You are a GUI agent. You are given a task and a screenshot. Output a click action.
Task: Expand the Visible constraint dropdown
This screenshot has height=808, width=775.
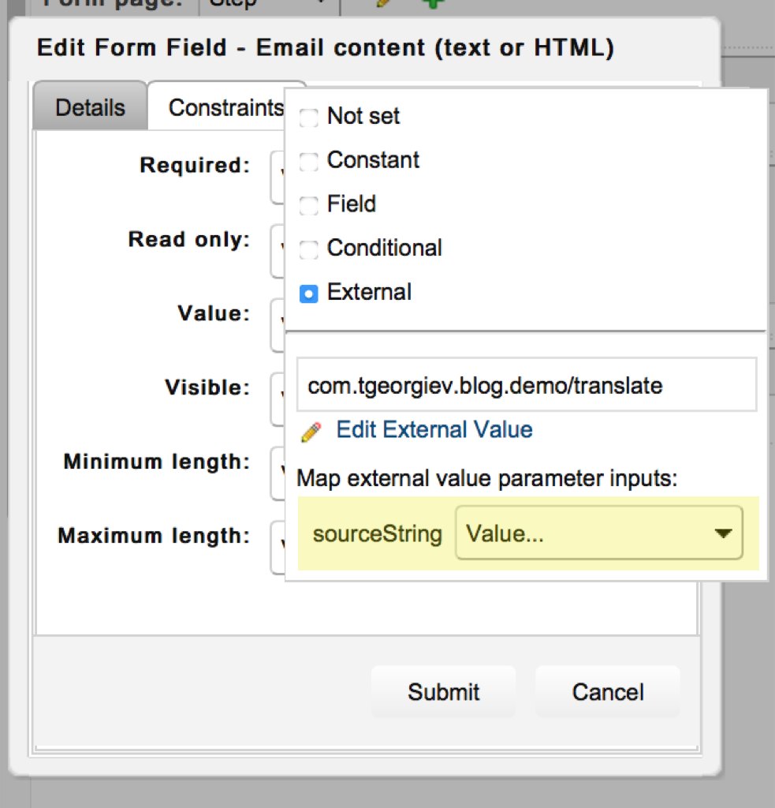(278, 398)
